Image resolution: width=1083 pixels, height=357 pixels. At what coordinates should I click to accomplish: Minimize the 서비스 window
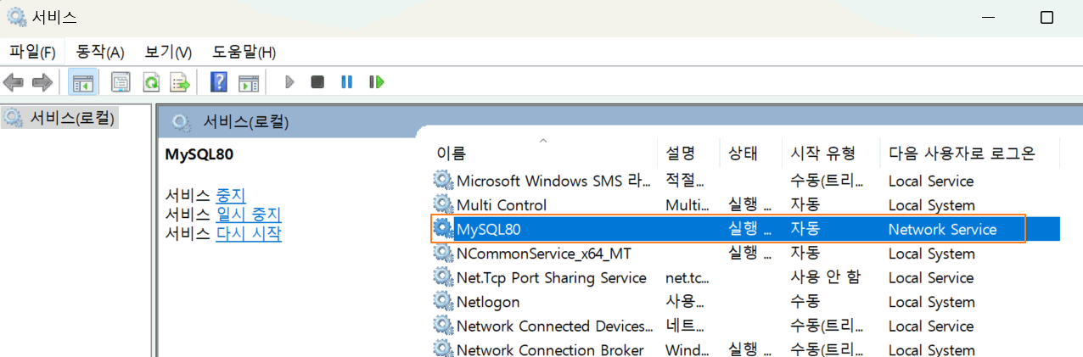coord(988,17)
